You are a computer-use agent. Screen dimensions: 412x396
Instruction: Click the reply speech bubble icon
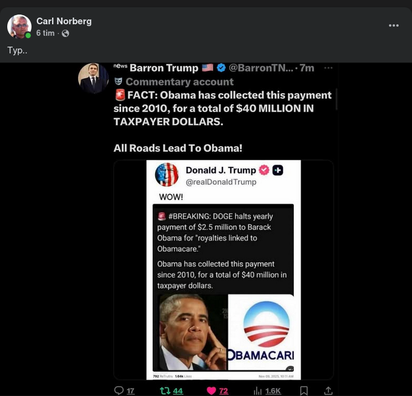pyautogui.click(x=119, y=391)
